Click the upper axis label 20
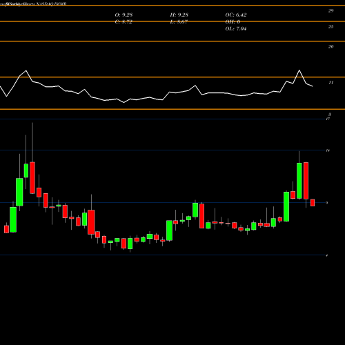The height and width of the screenshot is (345, 345). tap(331, 47)
